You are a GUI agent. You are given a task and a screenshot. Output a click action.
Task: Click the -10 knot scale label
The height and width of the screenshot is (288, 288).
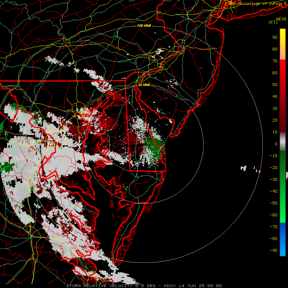tap(274, 156)
